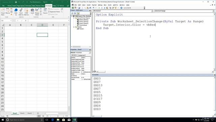This screenshot has height=122, width=216.
Task: Close the Immediate window
Action: [x=215, y=75]
